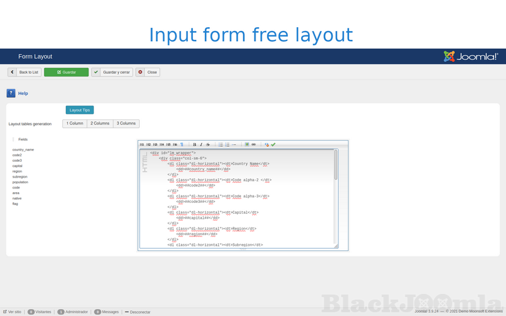Insert a hyperlink via editor toolbar
This screenshot has height=316, width=506.
[254, 144]
